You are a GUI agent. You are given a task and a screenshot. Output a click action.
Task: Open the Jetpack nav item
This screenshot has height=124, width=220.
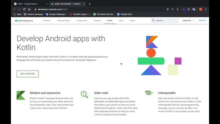(97, 21)
